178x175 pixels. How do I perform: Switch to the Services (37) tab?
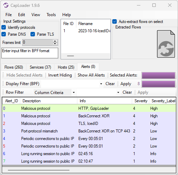click(x=40, y=67)
